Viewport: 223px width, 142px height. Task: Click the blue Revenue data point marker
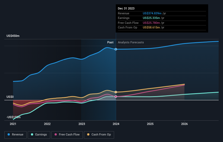pyautogui.click(x=116, y=49)
